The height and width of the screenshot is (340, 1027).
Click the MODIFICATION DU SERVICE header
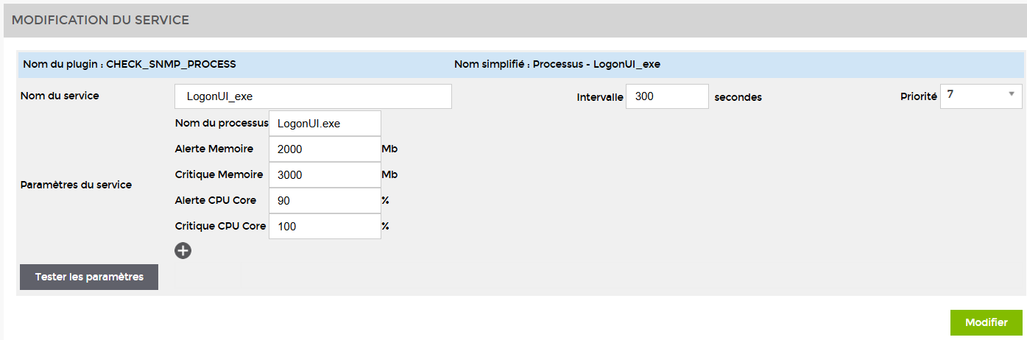click(100, 21)
